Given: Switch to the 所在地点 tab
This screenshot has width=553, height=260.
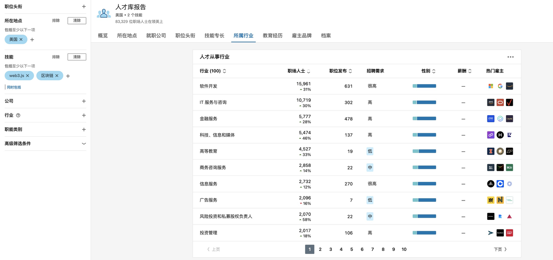Looking at the screenshot, I should pyautogui.click(x=127, y=35).
